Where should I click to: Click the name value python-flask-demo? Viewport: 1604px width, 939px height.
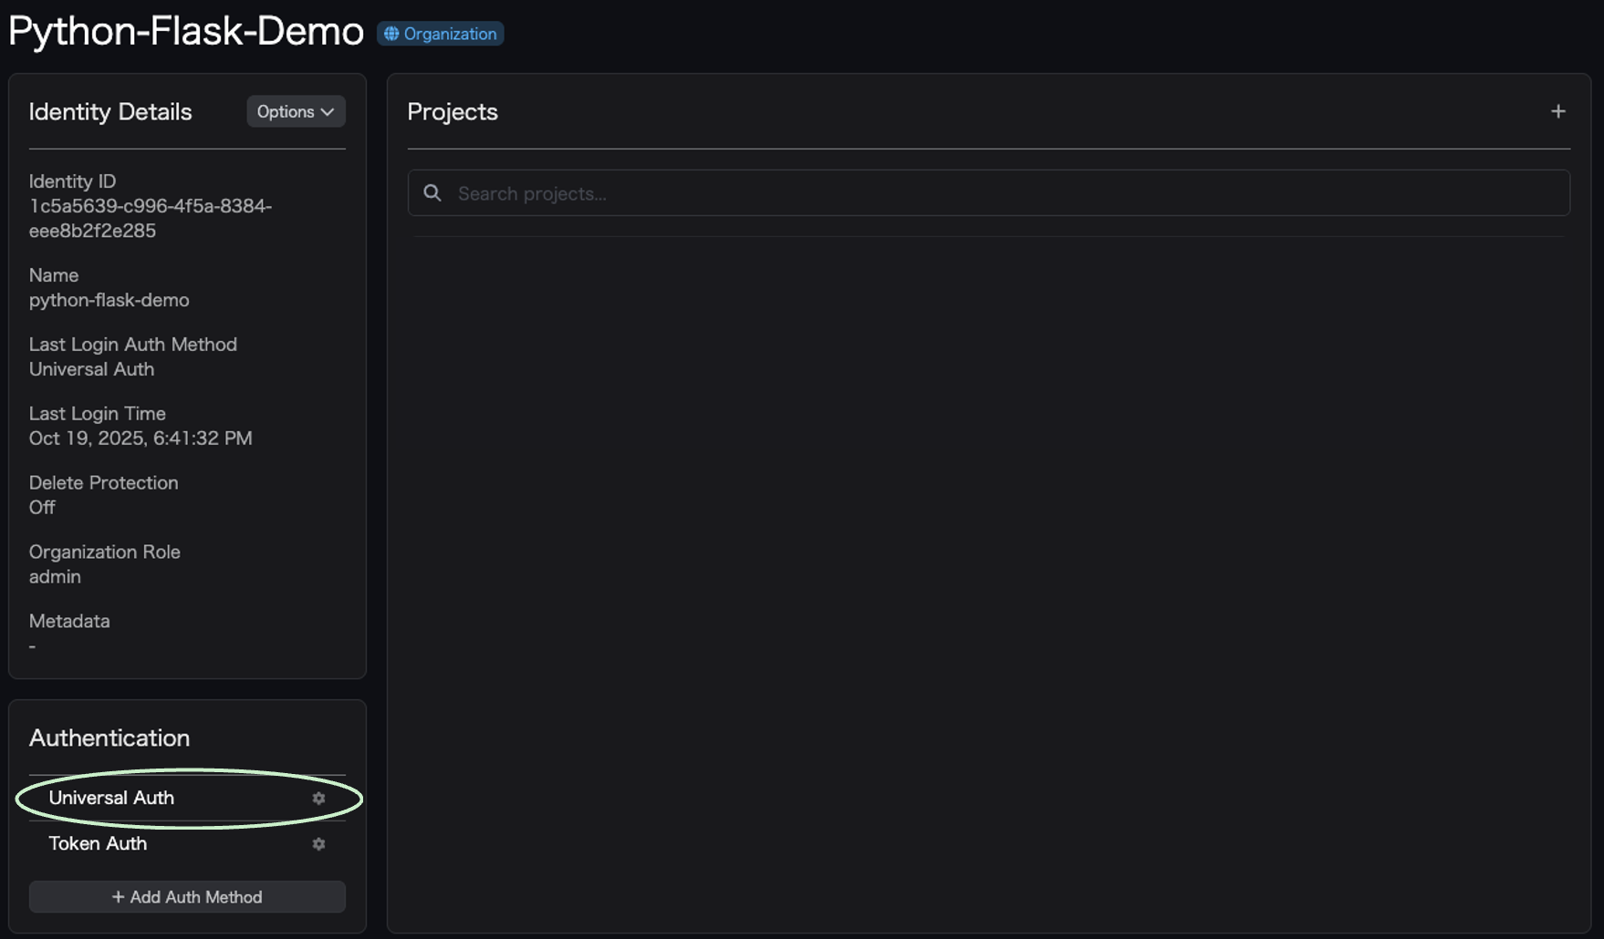[109, 300]
